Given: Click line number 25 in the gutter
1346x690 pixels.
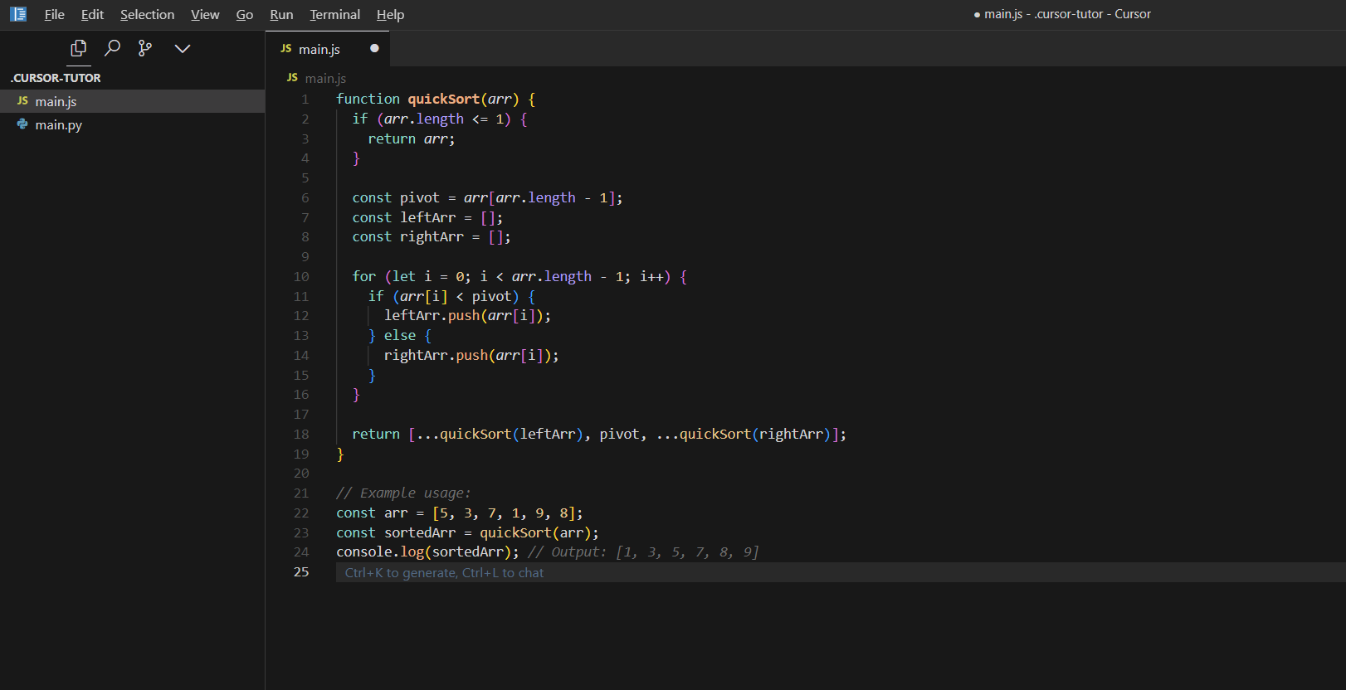Looking at the screenshot, I should [301, 571].
